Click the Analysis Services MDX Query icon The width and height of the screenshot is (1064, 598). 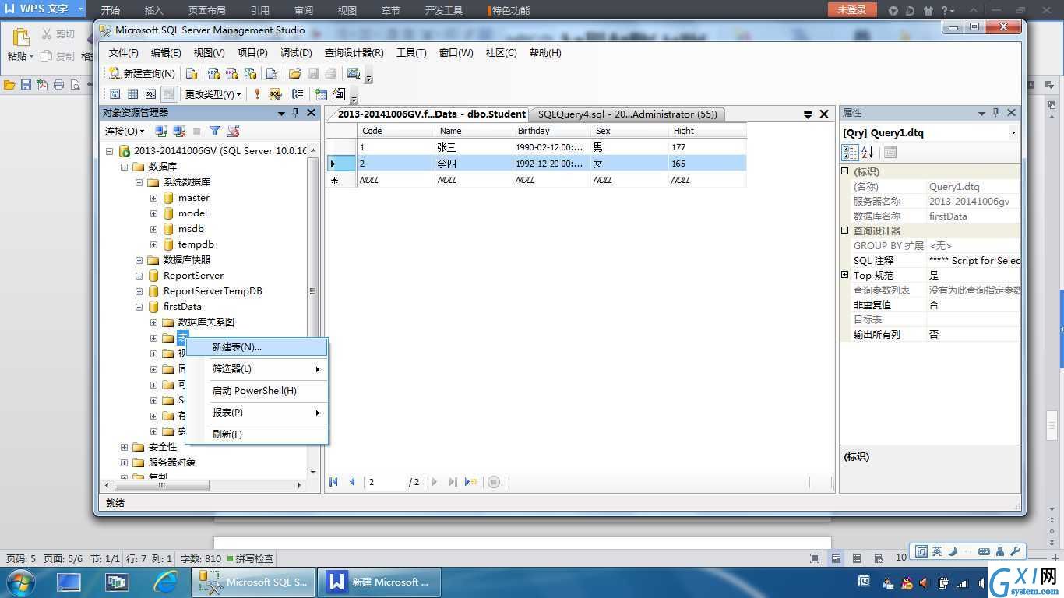(x=213, y=73)
